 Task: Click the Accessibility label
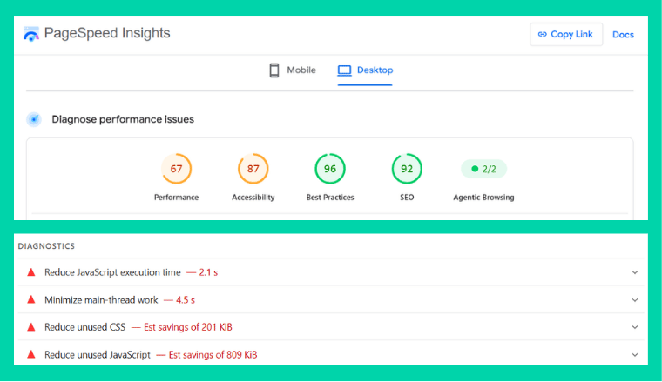tap(253, 198)
